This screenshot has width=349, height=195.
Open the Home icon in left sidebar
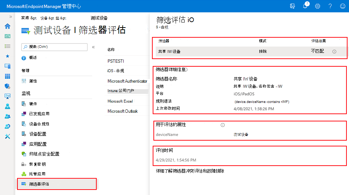[7, 26]
